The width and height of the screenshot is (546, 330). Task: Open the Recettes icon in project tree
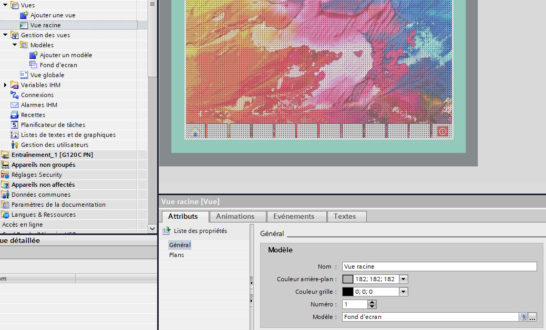point(15,115)
